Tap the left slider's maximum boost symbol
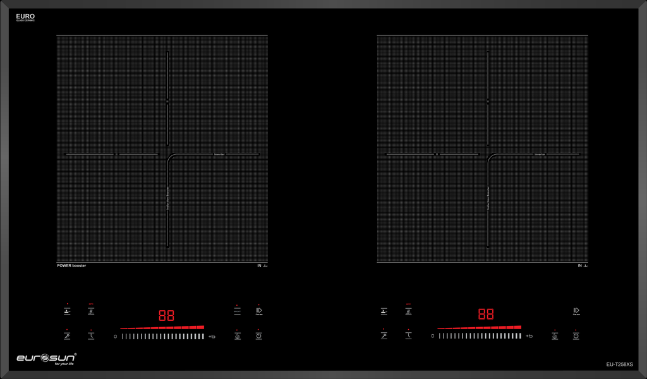Screen dimensions: 647x379 [x=212, y=336]
